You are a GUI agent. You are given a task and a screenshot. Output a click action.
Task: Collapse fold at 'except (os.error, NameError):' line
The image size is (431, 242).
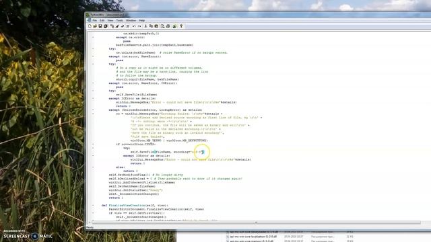point(93,56)
